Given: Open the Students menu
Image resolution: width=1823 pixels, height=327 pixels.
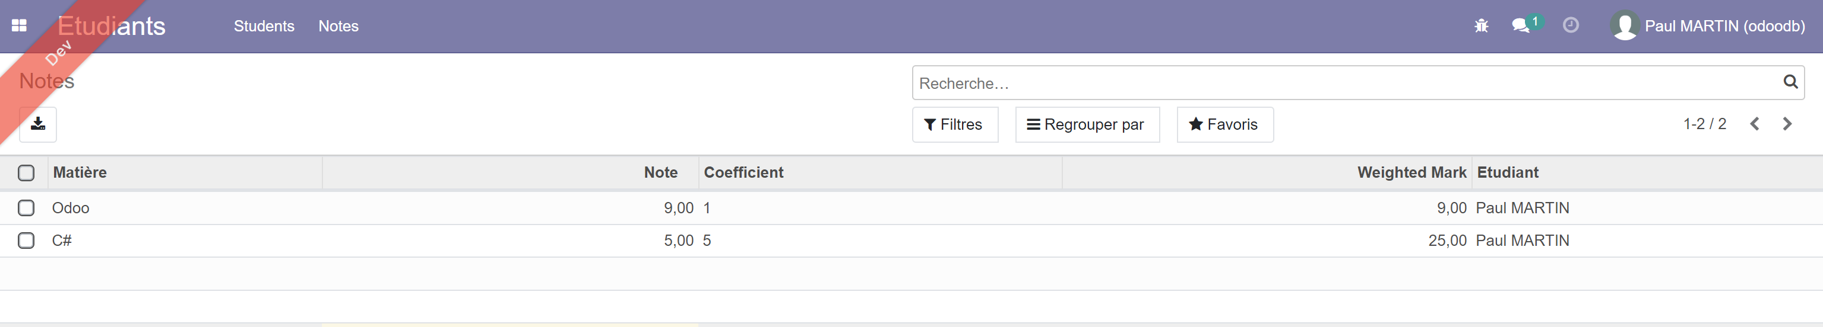Looking at the screenshot, I should 264,26.
